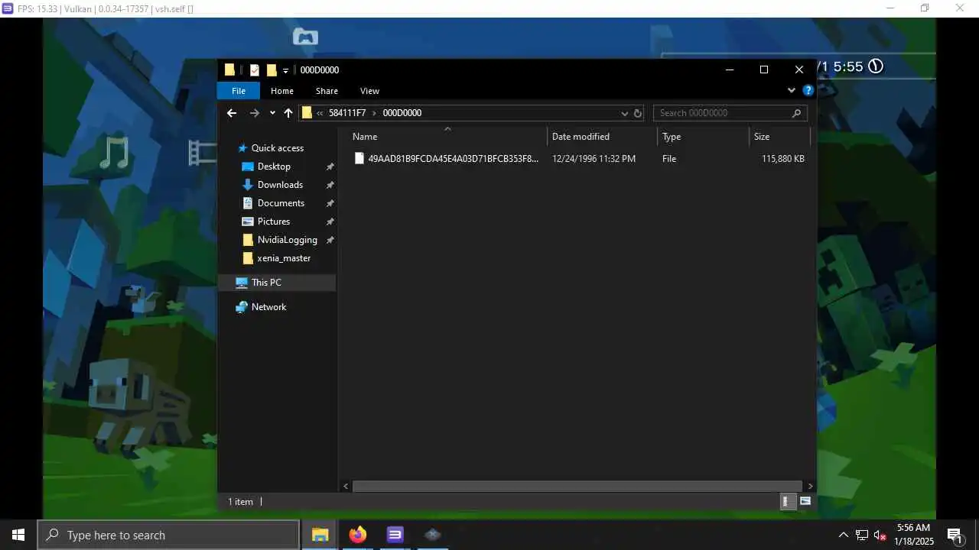
Task: Open Customize Quick Access Toolbar dropdown
Action: tap(285, 70)
